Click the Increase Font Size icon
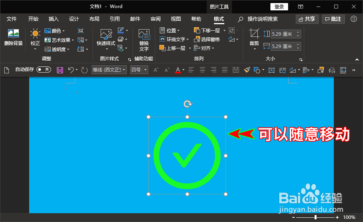 coord(156,70)
